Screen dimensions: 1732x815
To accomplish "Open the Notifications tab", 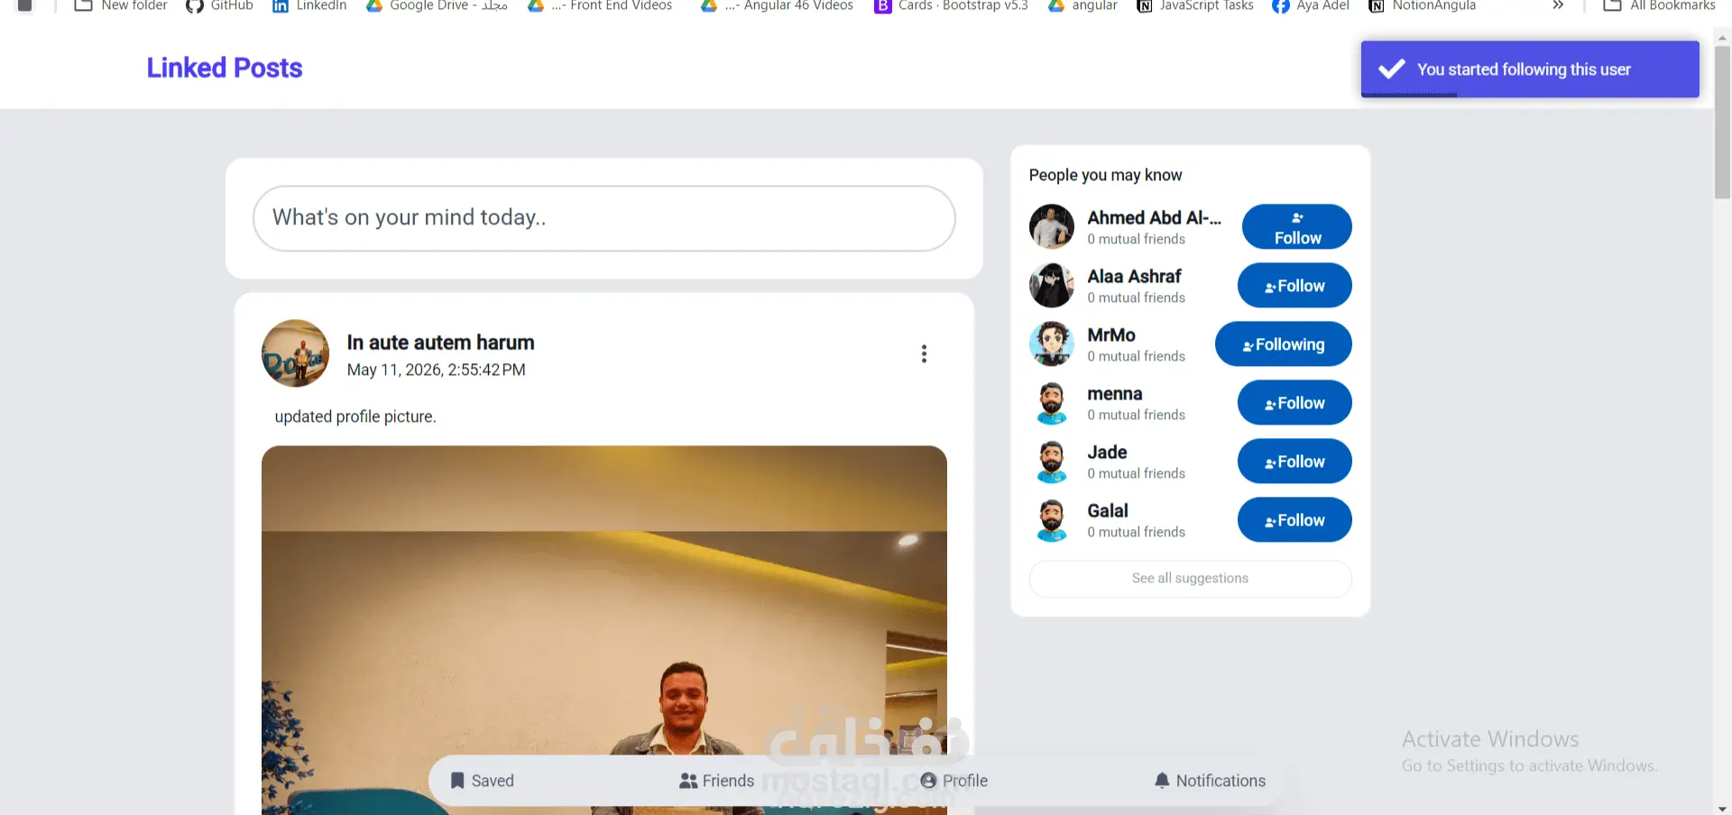I will coord(1210,781).
